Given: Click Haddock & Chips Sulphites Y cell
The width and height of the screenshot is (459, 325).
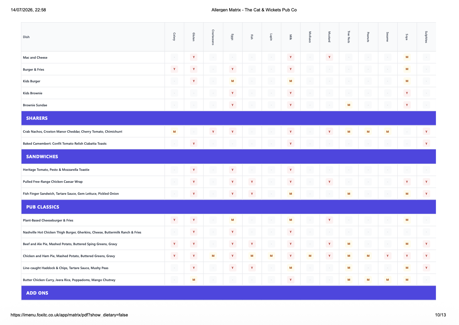Looking at the screenshot, I should tap(426, 268).
